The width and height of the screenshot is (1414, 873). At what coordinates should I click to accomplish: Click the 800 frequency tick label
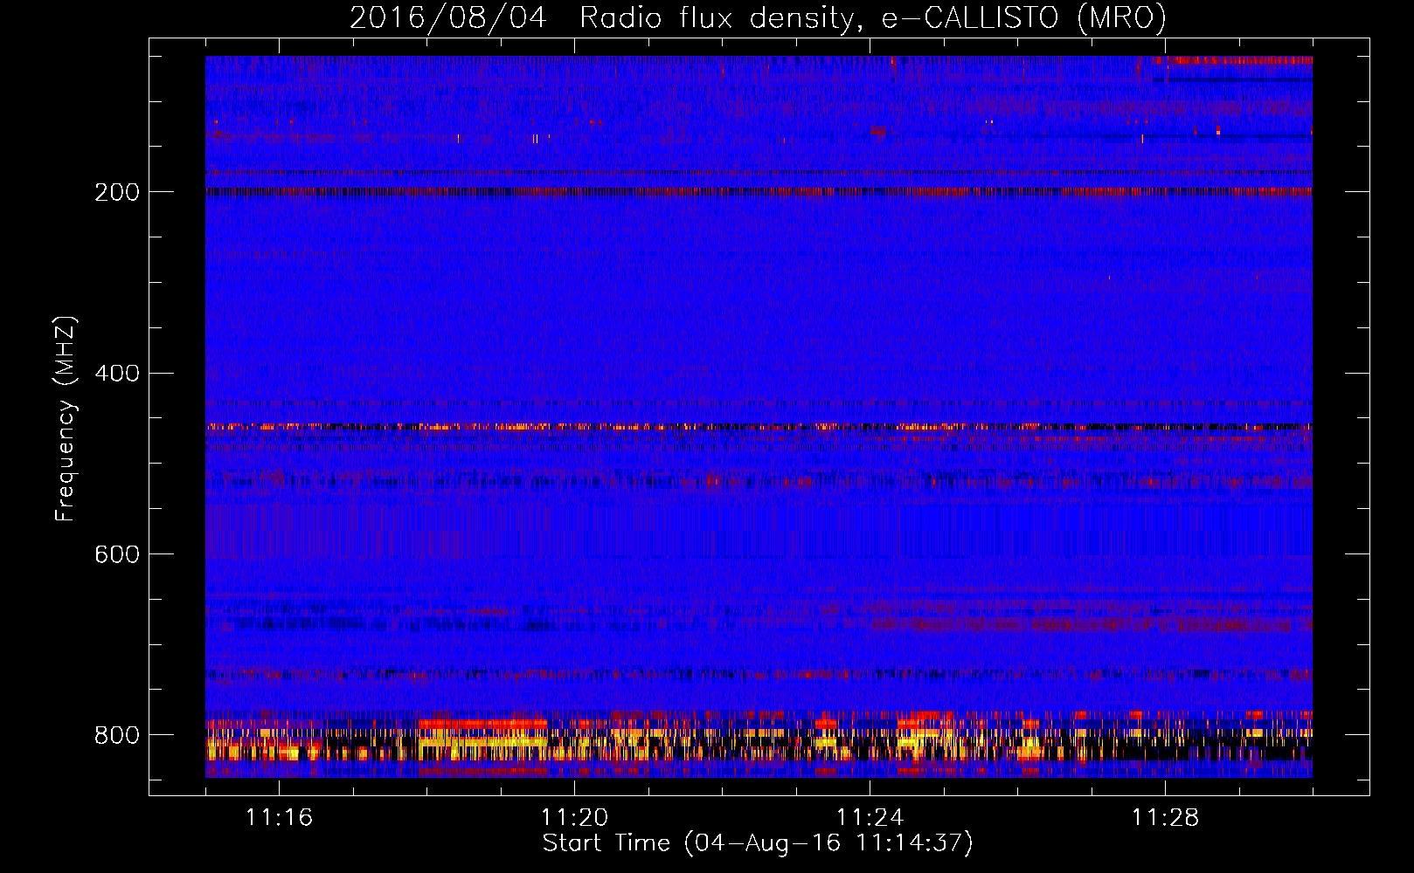pos(117,735)
